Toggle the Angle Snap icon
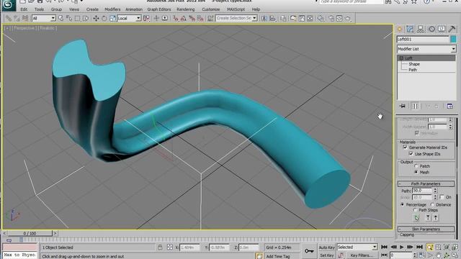The height and width of the screenshot is (259, 461). [x=184, y=18]
